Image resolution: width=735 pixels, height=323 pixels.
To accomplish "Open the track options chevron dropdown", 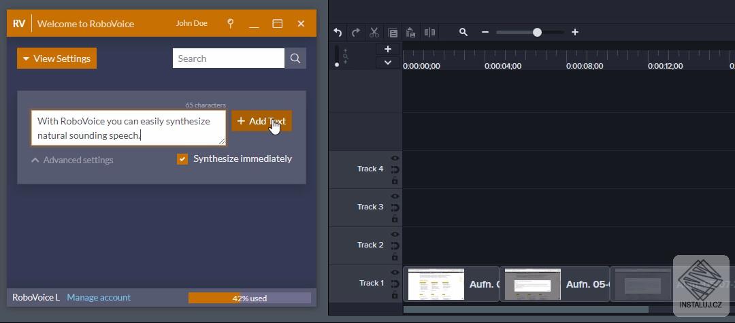I will point(388,63).
